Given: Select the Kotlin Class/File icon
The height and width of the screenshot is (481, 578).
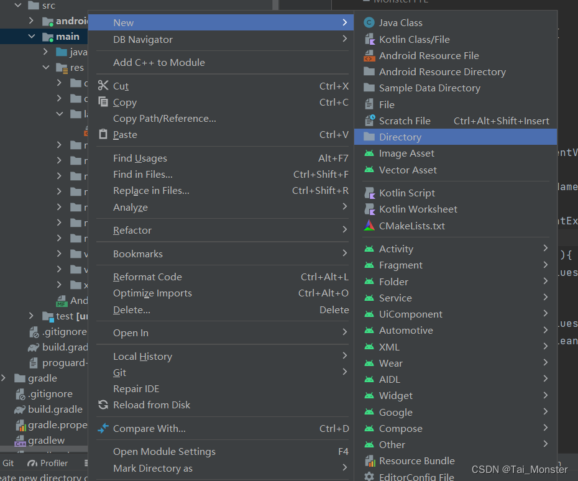Looking at the screenshot, I should point(369,39).
